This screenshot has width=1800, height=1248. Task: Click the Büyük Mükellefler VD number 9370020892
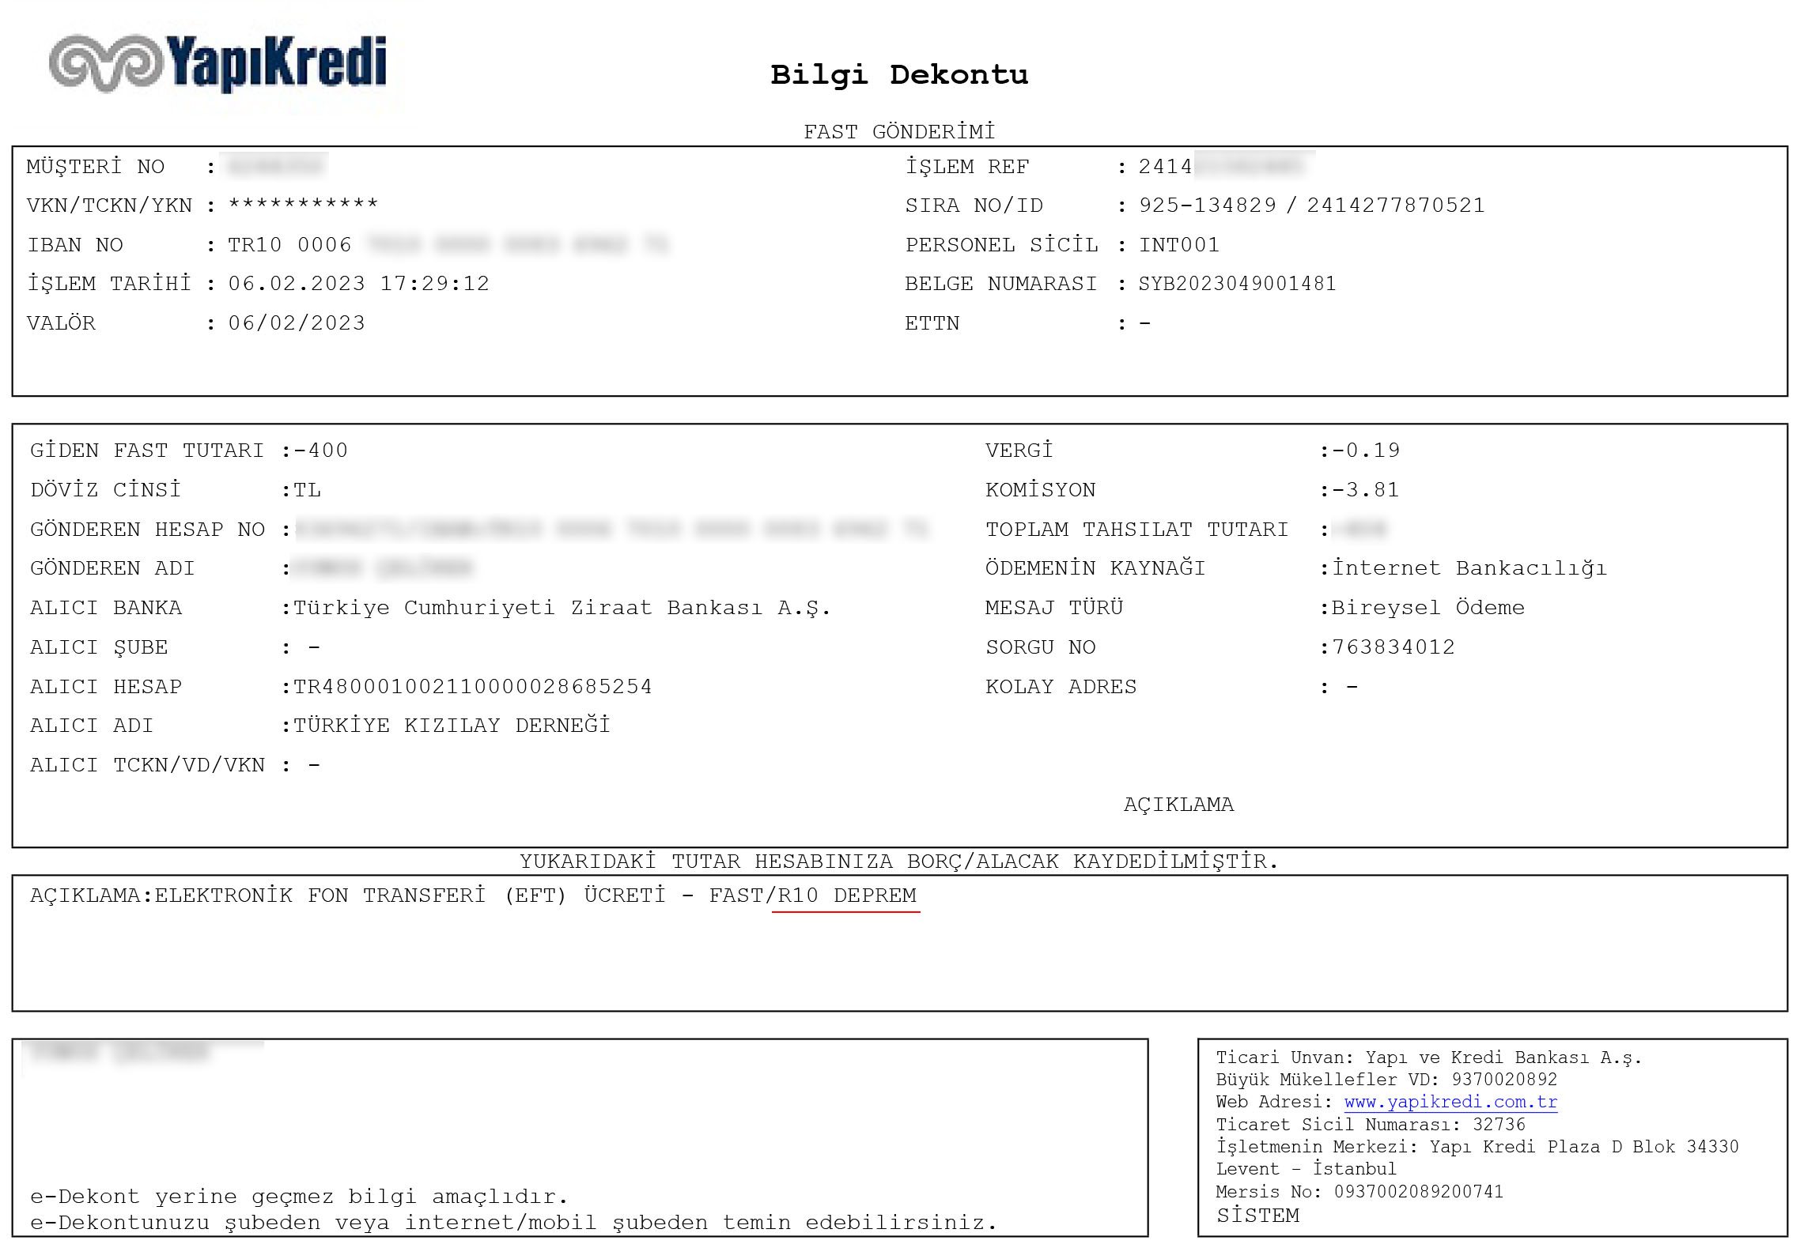(x=1504, y=1080)
